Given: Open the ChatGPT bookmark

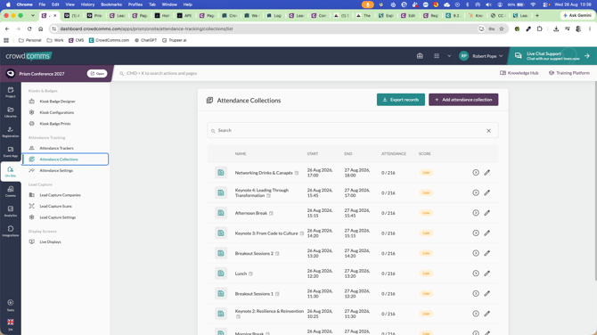Looking at the screenshot, I should [145, 40].
